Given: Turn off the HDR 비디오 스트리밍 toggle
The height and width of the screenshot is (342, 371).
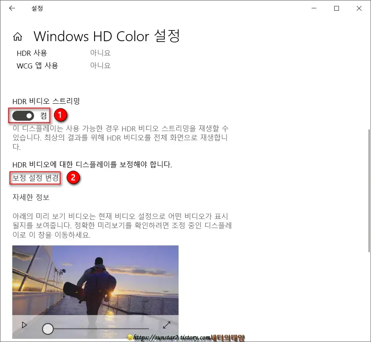Looking at the screenshot, I should point(24,115).
